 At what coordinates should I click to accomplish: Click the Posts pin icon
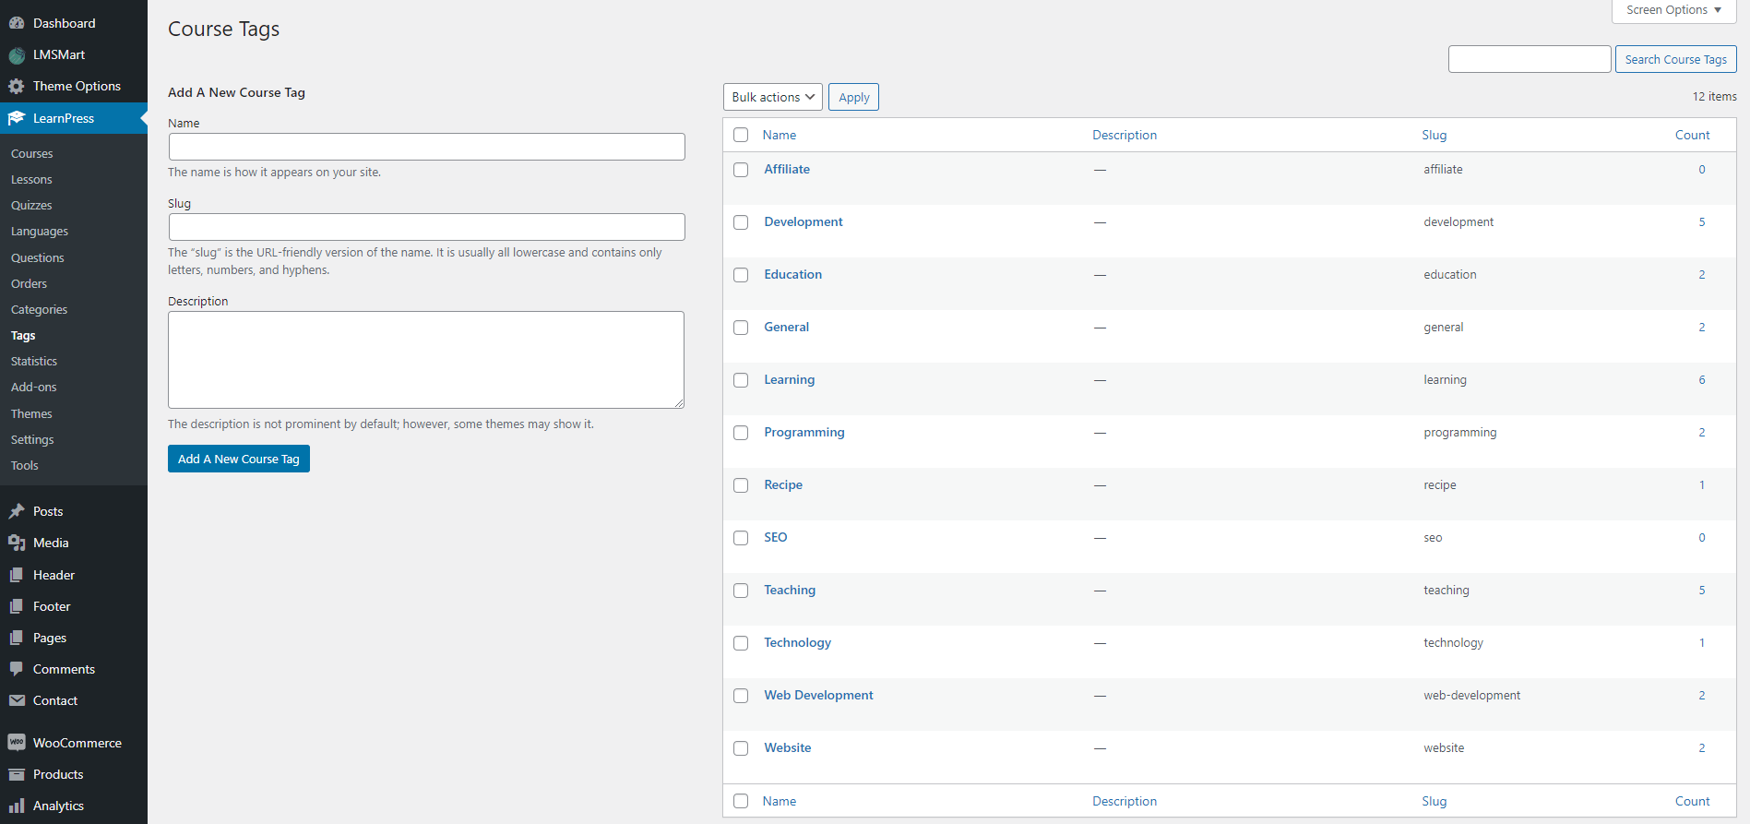click(17, 511)
